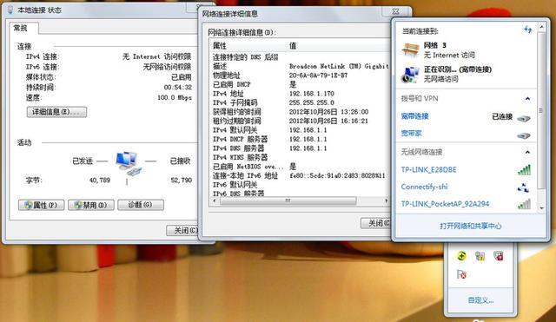The height and width of the screenshot is (322, 556).
Task: Select the 租约过期的时间 row
Action: [300, 121]
